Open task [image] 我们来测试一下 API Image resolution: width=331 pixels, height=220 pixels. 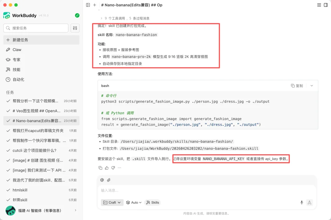point(41,170)
